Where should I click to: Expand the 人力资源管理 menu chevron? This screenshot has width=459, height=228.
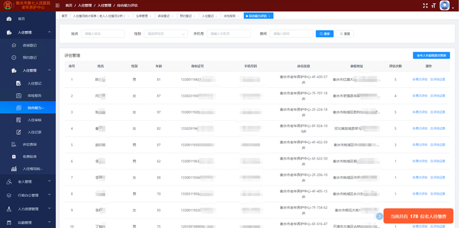pos(49,208)
